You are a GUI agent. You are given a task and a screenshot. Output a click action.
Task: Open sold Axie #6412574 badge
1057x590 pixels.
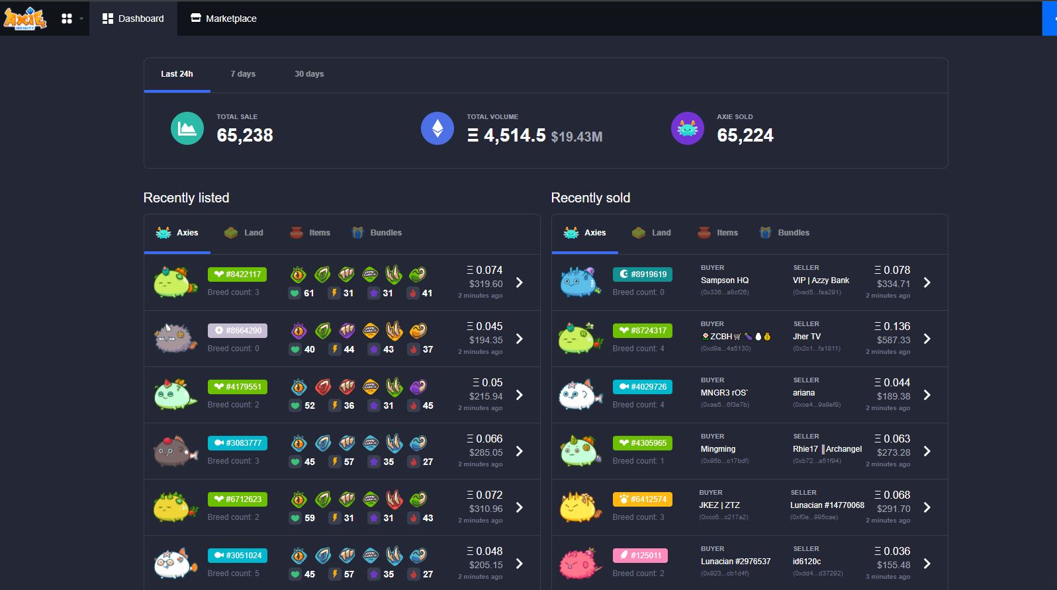642,499
